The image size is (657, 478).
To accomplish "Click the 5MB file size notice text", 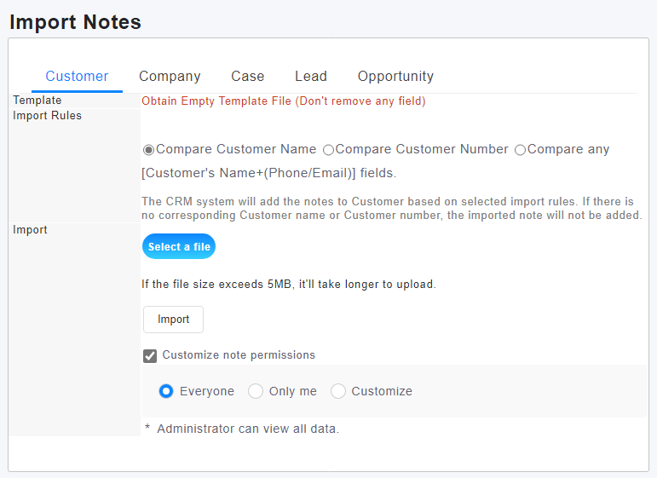I will click(x=288, y=285).
